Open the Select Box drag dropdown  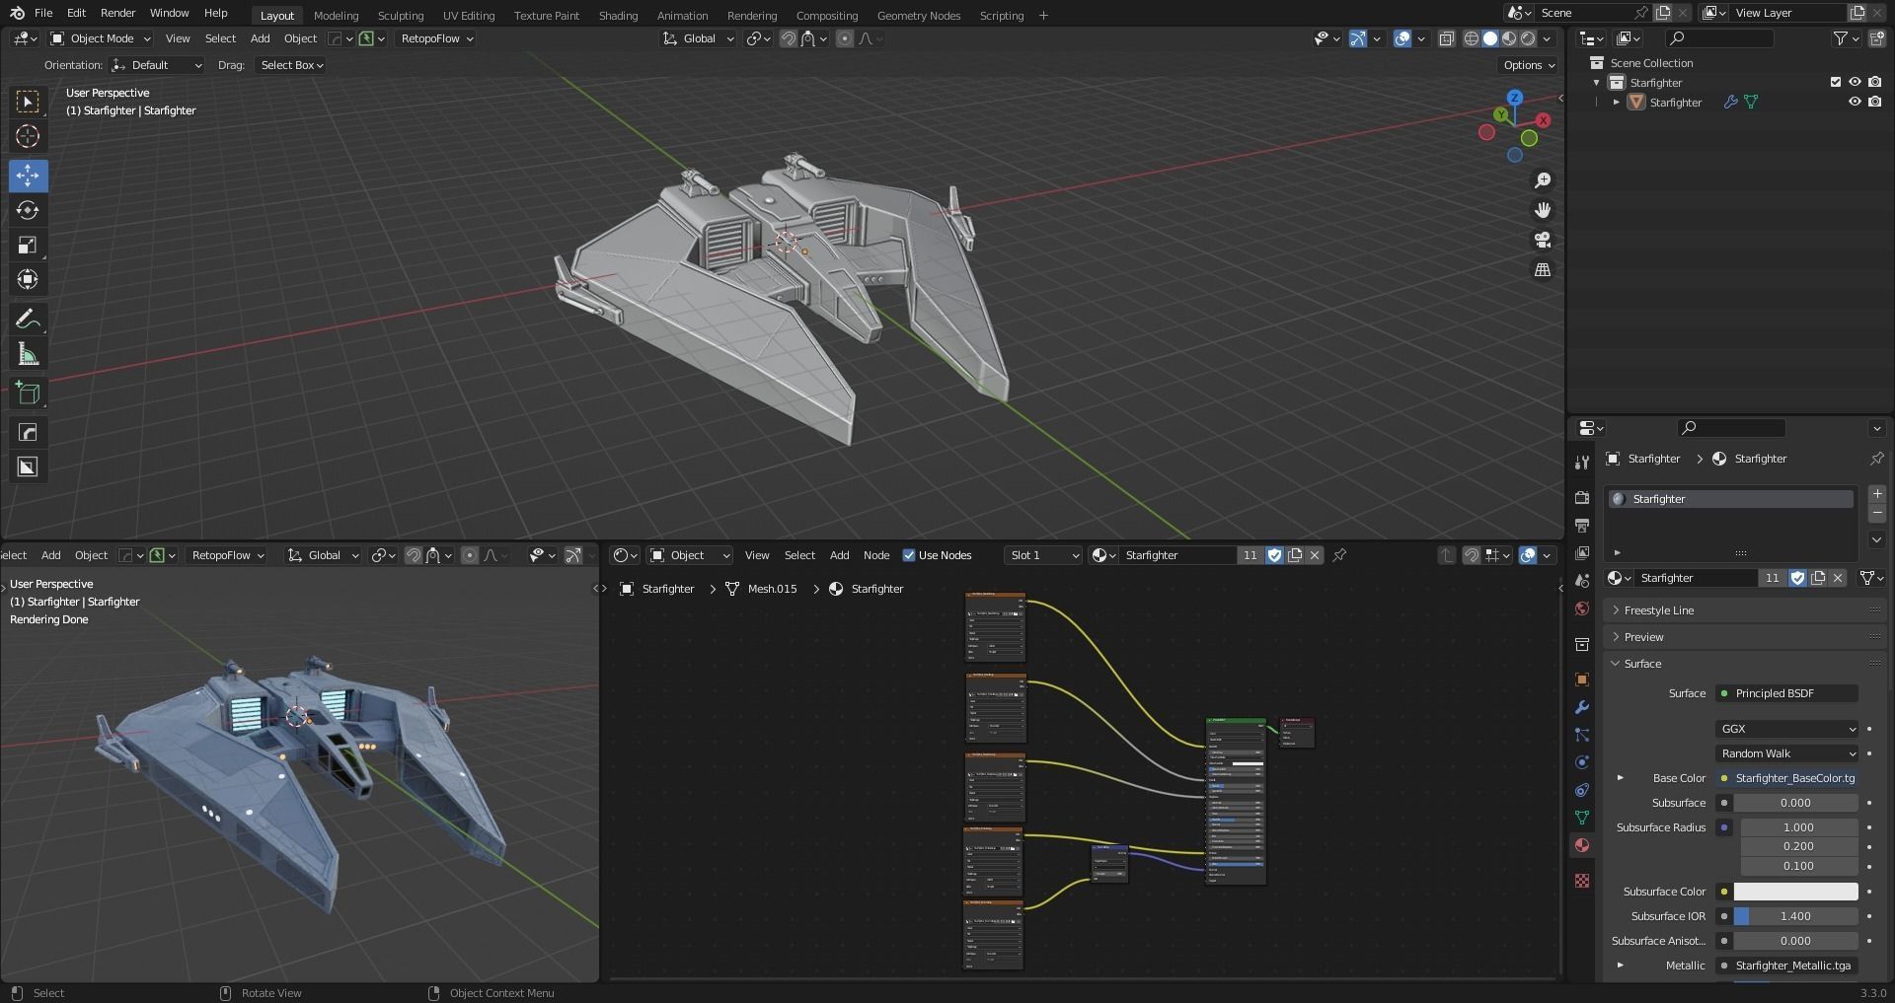pyautogui.click(x=290, y=65)
